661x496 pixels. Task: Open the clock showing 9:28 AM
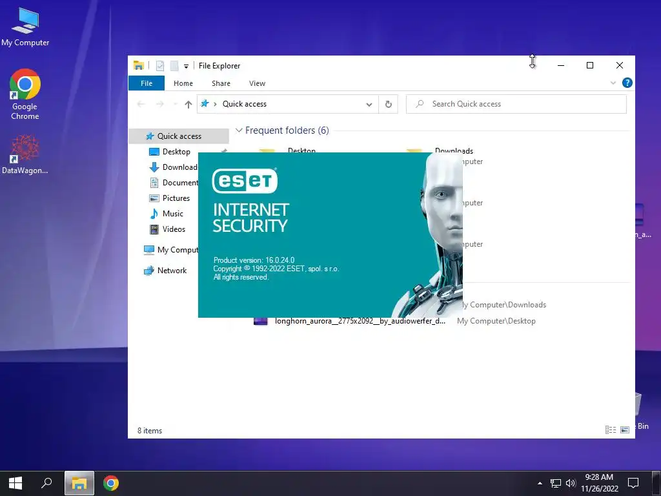coord(599,483)
